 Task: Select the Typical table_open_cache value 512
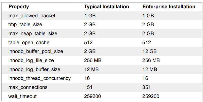[88, 42]
